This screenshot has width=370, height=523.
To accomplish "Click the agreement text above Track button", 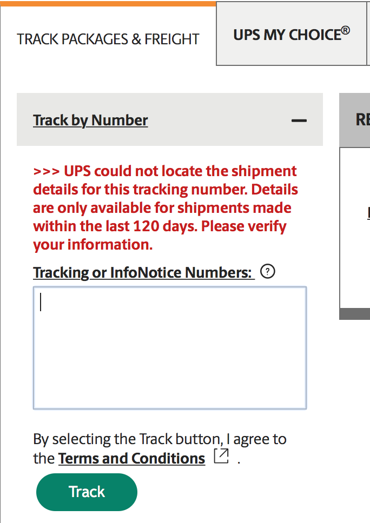I will 160,439.
